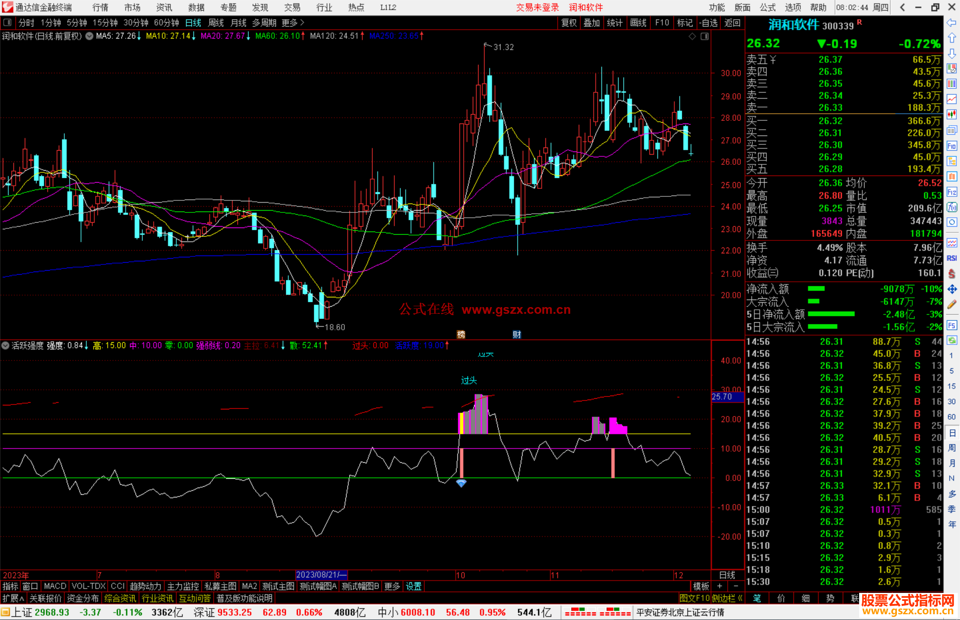Viewport: 960px width, 620px height.
Task: Click the 复权 button
Action: 569,23
